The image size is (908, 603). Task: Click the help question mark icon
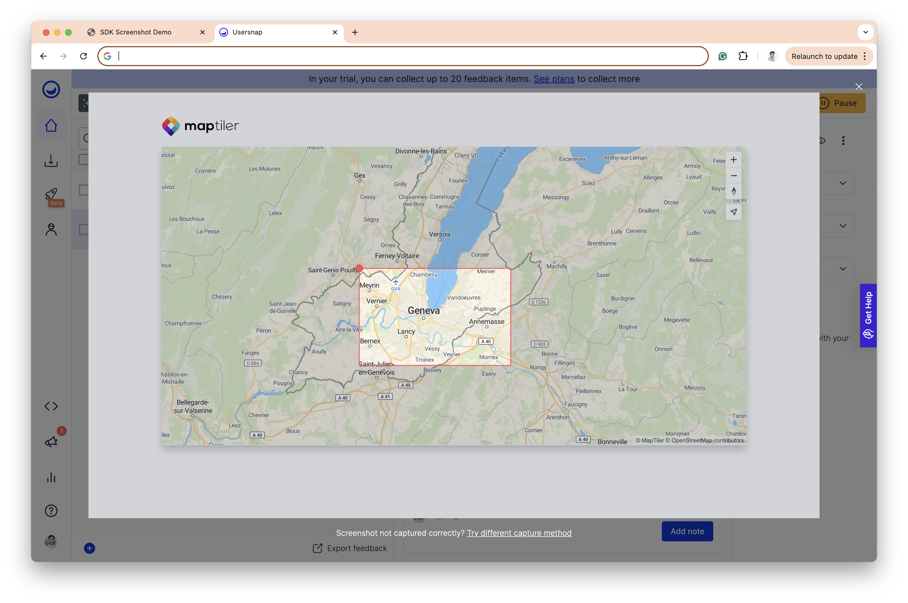coord(51,511)
